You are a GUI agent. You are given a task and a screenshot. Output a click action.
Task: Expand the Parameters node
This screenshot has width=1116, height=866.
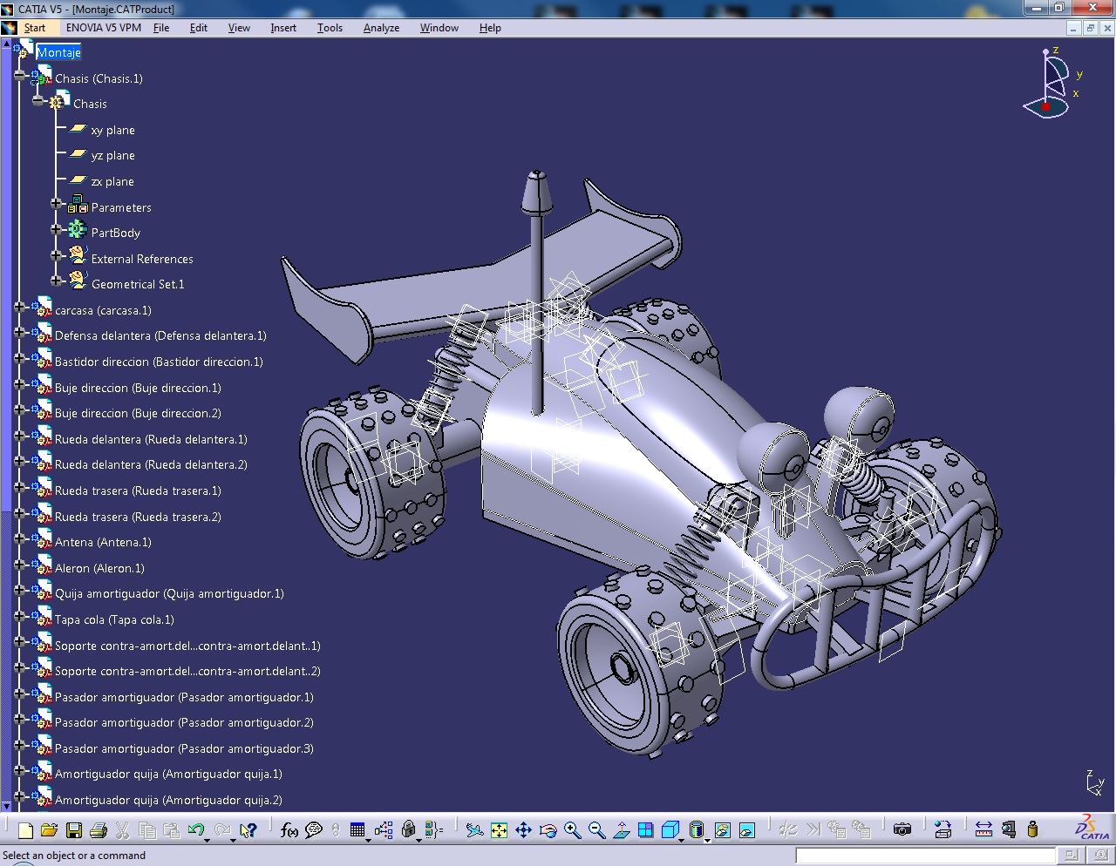point(56,205)
